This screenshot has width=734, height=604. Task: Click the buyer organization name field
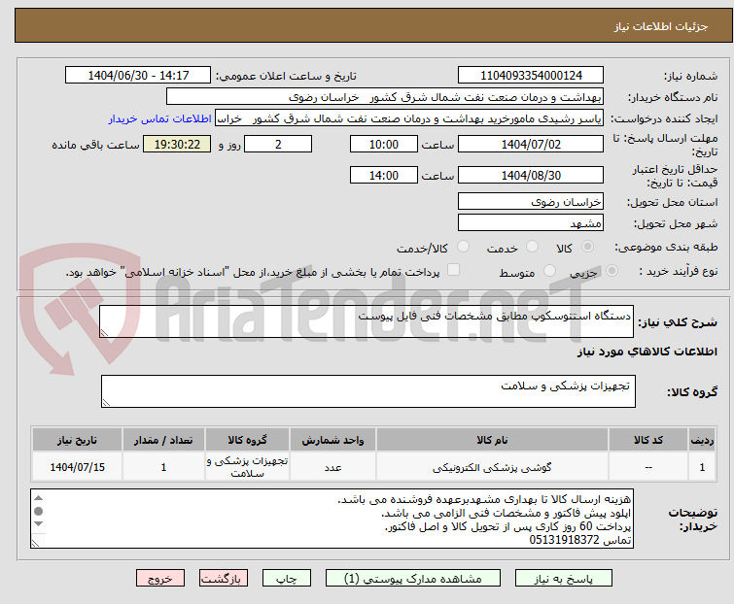pyautogui.click(x=385, y=97)
